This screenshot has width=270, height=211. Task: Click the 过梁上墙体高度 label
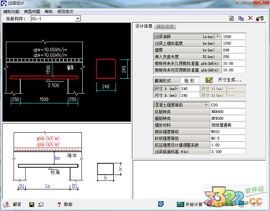pos(169,43)
